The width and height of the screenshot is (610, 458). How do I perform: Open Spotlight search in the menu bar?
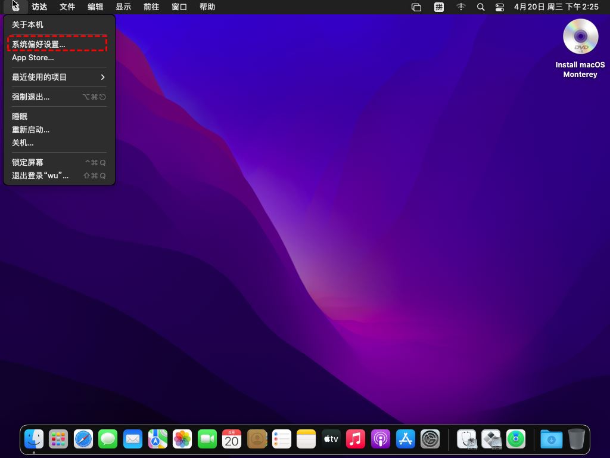[x=480, y=7]
